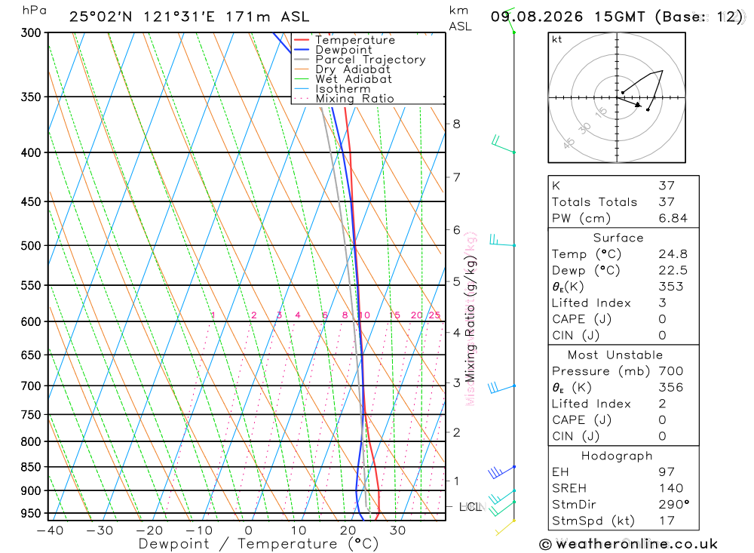Click the Pressure (mb) value 700

(x=671, y=371)
